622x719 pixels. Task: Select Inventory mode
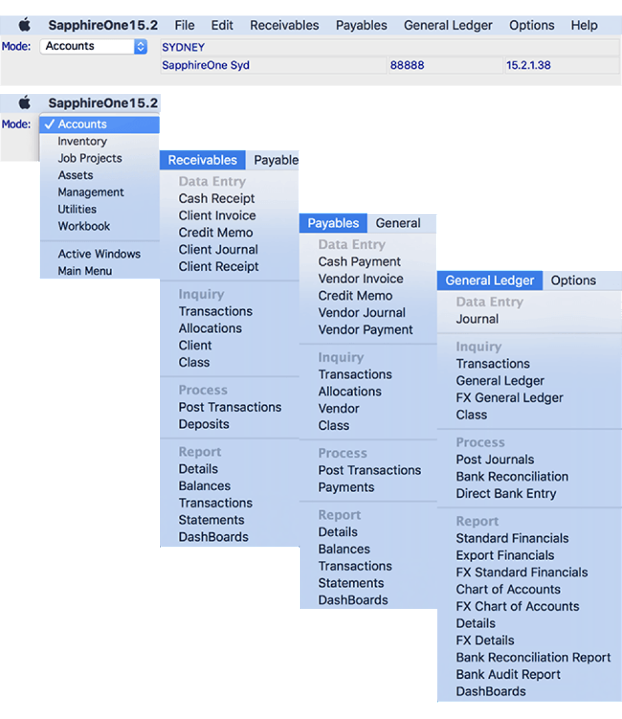[x=82, y=141]
